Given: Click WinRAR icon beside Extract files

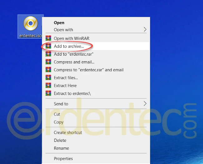Looking at the screenshot, I should [48, 77].
